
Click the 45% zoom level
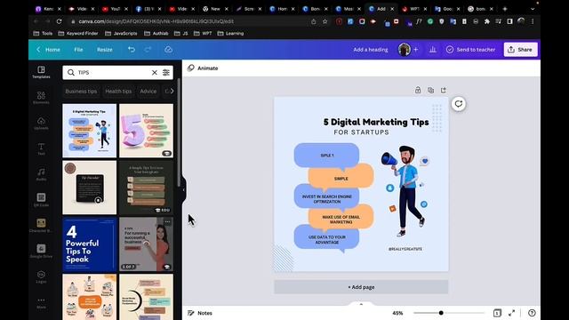[397, 313]
